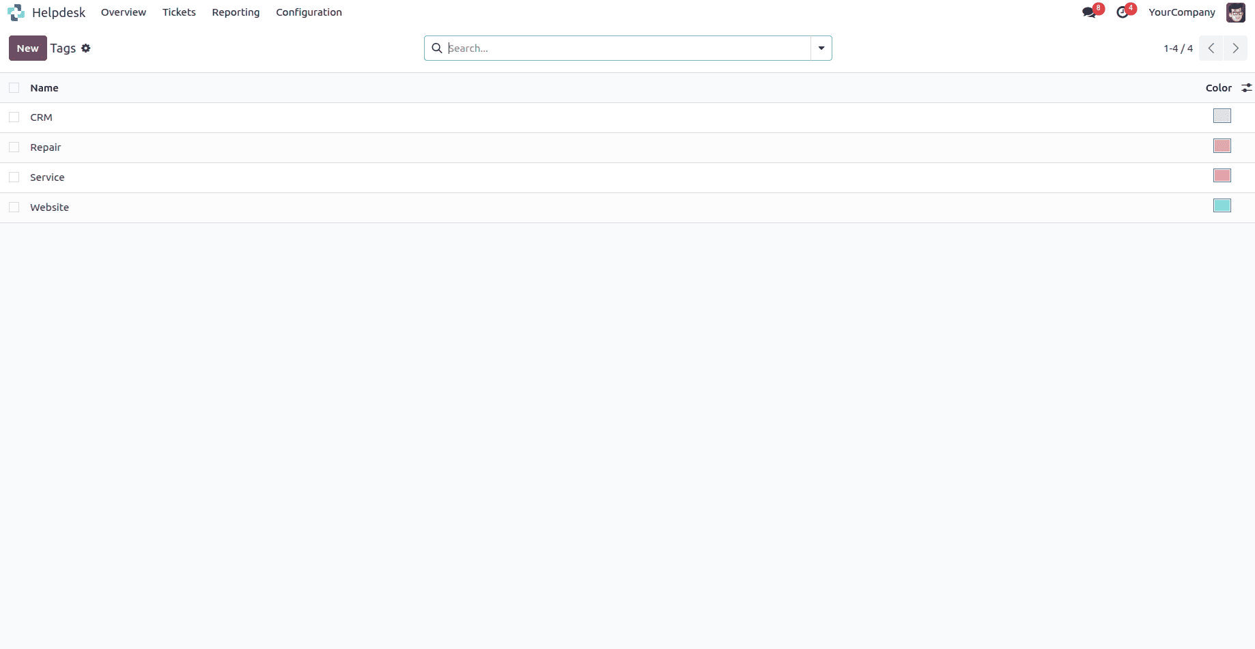Open the activities clock icon
1255x649 pixels.
(1122, 12)
